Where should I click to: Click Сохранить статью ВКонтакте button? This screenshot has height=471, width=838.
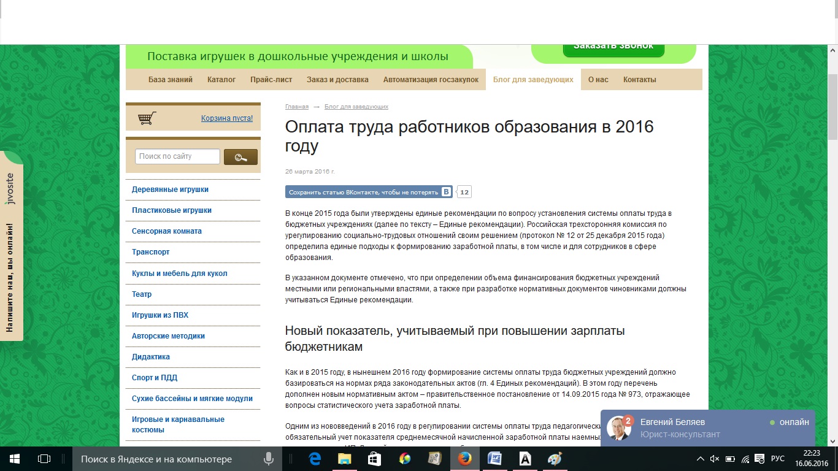[369, 192]
